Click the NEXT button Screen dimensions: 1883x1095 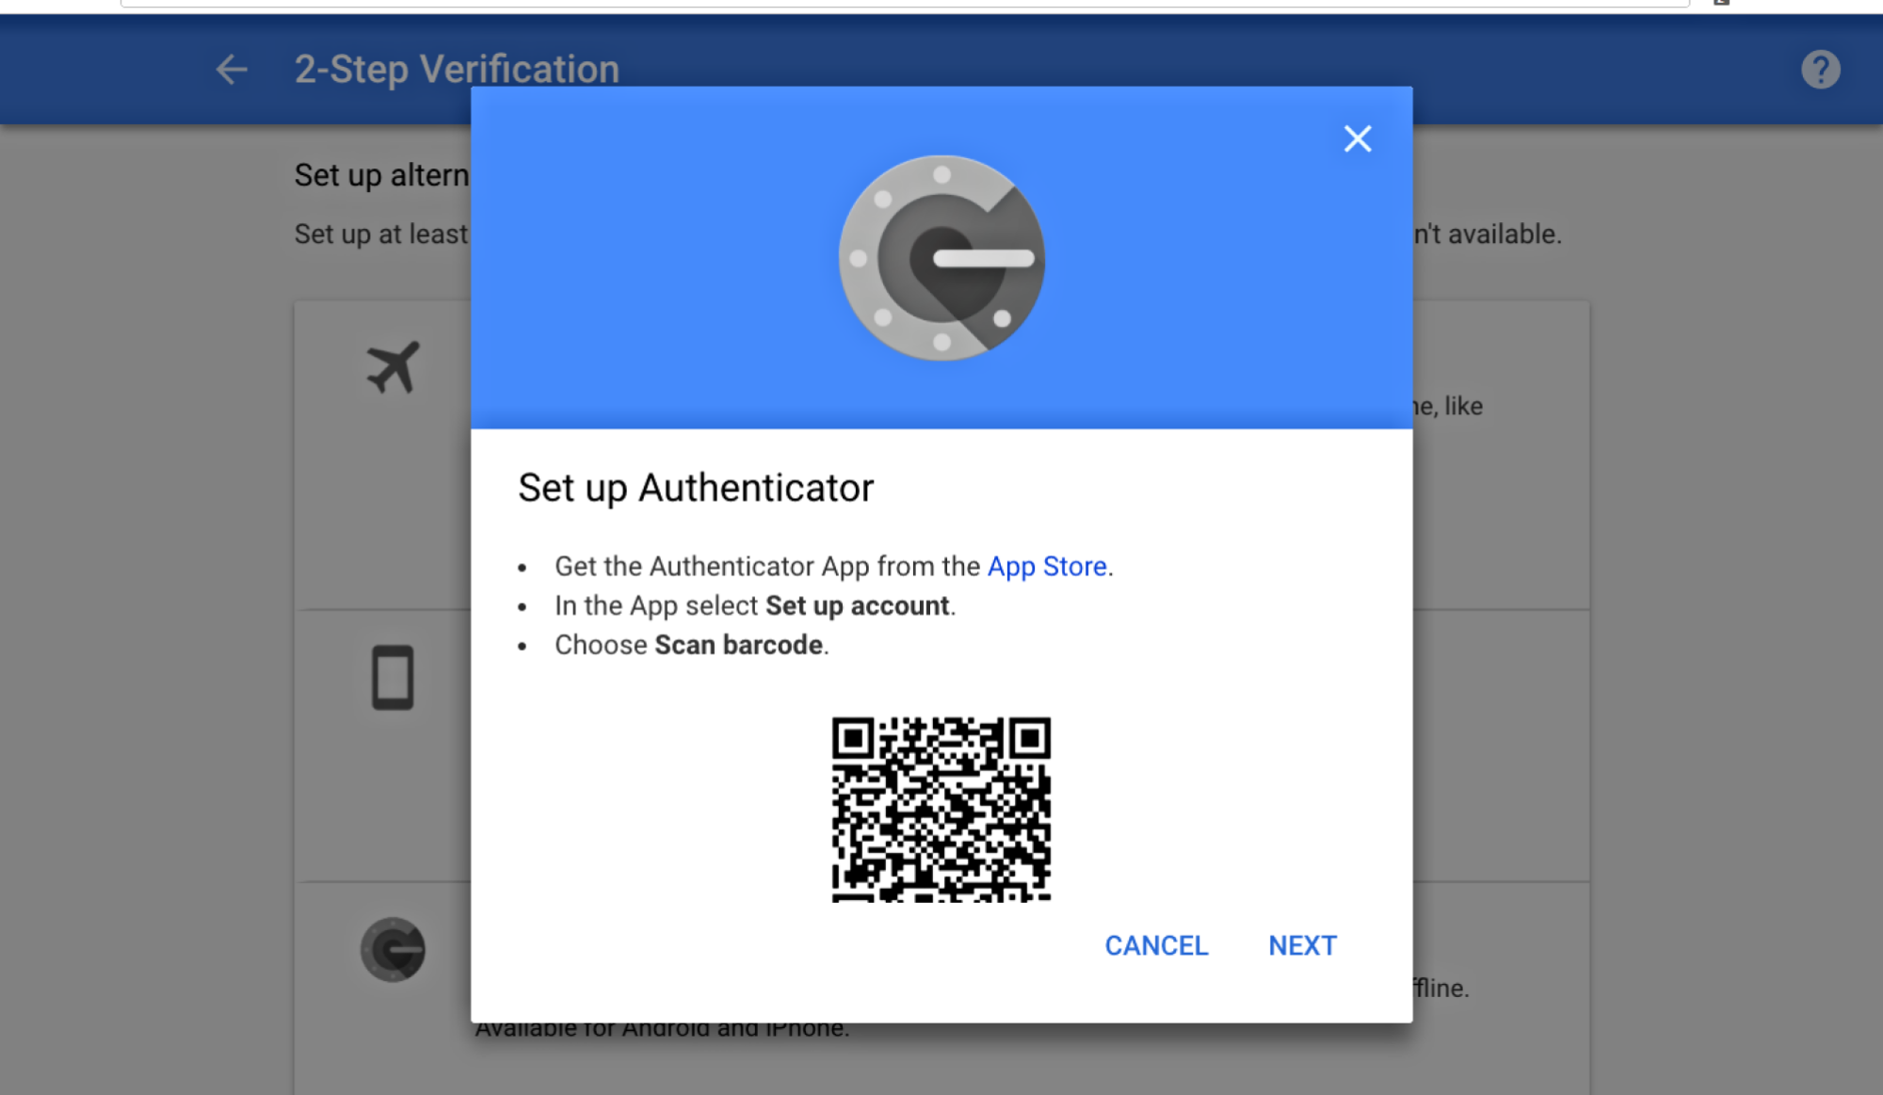(1302, 945)
